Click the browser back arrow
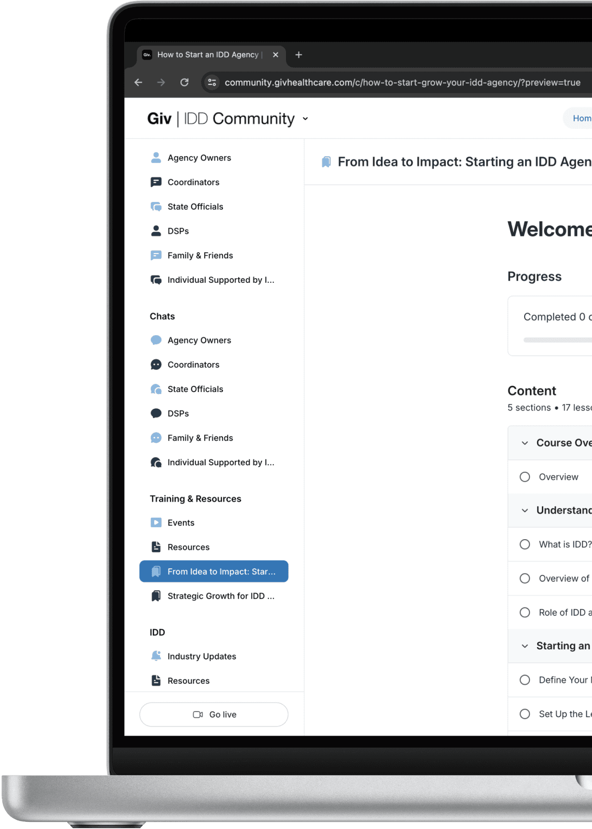The height and width of the screenshot is (829, 592). click(x=138, y=82)
